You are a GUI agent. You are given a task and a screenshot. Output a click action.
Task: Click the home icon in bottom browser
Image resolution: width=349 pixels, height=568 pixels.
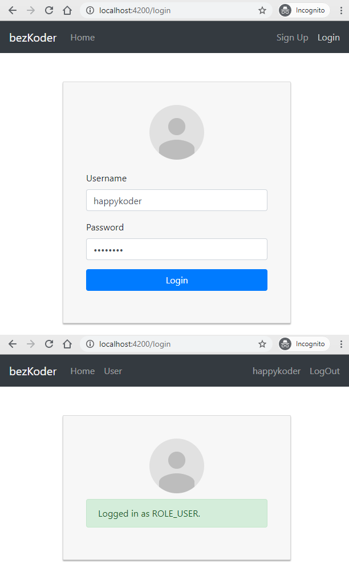(x=67, y=344)
